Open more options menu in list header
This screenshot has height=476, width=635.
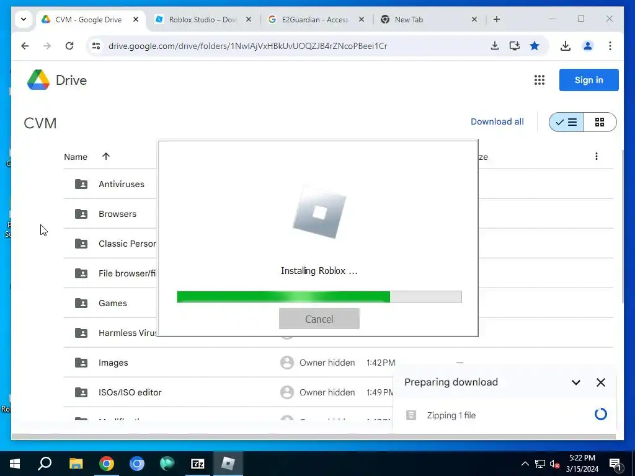pyautogui.click(x=596, y=156)
